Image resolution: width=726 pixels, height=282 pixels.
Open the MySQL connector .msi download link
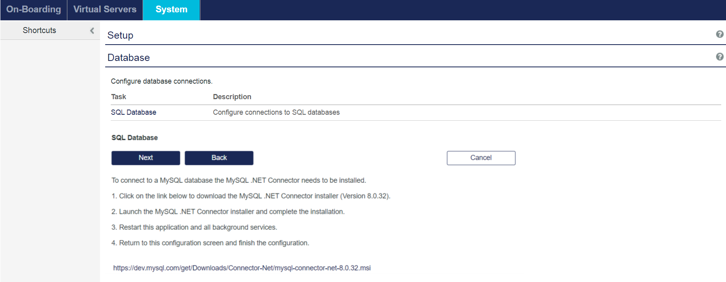(x=241, y=268)
